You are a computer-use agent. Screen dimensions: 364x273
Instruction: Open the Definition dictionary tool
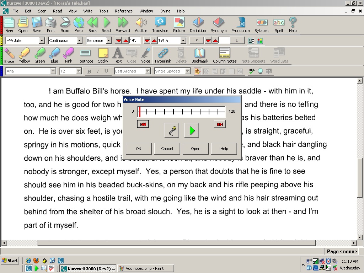click(198, 23)
